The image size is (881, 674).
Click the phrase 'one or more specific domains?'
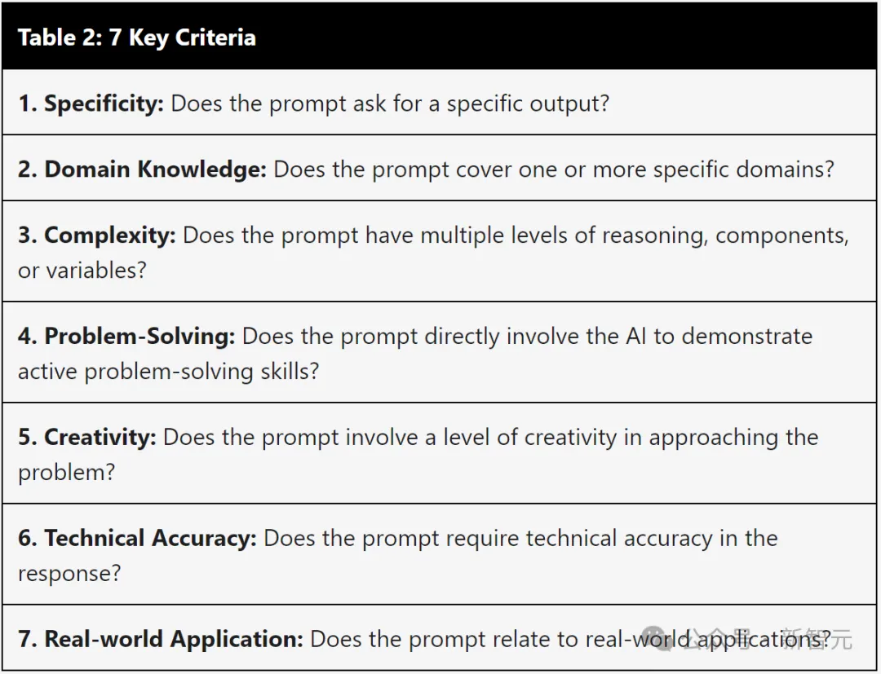[x=676, y=170]
